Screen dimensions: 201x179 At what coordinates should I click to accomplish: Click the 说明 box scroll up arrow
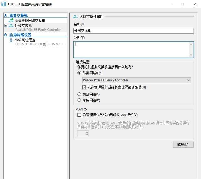[x=191, y=44]
